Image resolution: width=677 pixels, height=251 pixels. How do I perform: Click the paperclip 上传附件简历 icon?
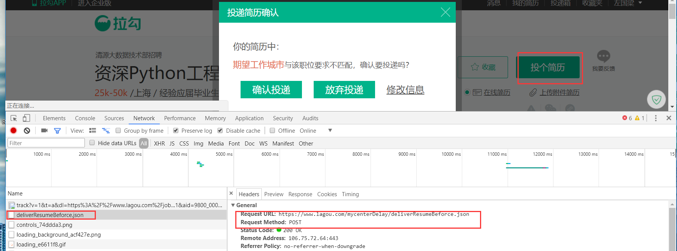pyautogui.click(x=533, y=92)
